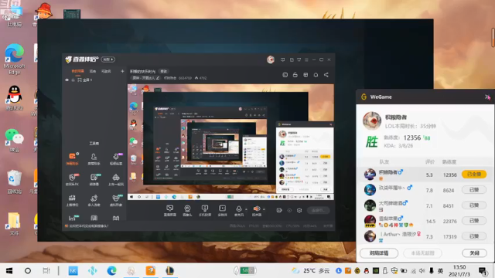Select the third tab in the scene panel
This screenshot has height=278, width=495.
click(x=106, y=71)
